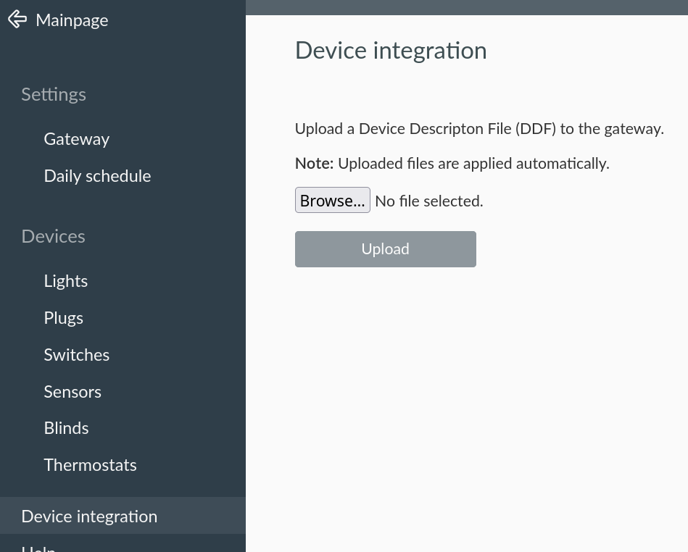
Task: Click the Upload button
Action: [x=386, y=249]
